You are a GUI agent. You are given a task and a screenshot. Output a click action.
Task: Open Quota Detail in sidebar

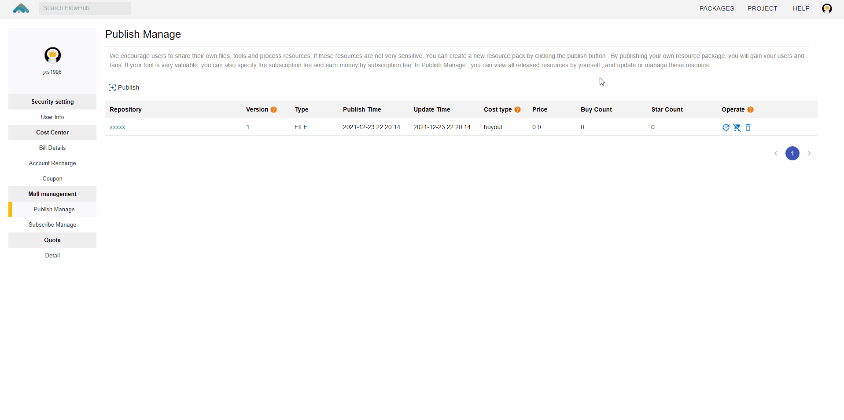tap(52, 255)
